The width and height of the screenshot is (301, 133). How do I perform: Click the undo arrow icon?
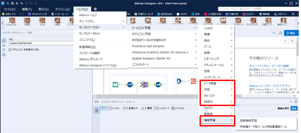click(x=31, y=3)
